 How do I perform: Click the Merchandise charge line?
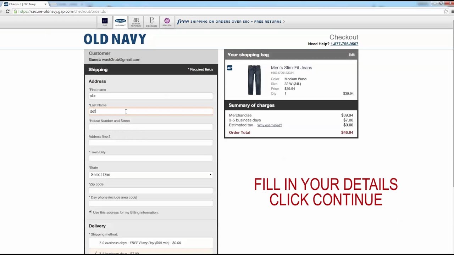(291, 115)
